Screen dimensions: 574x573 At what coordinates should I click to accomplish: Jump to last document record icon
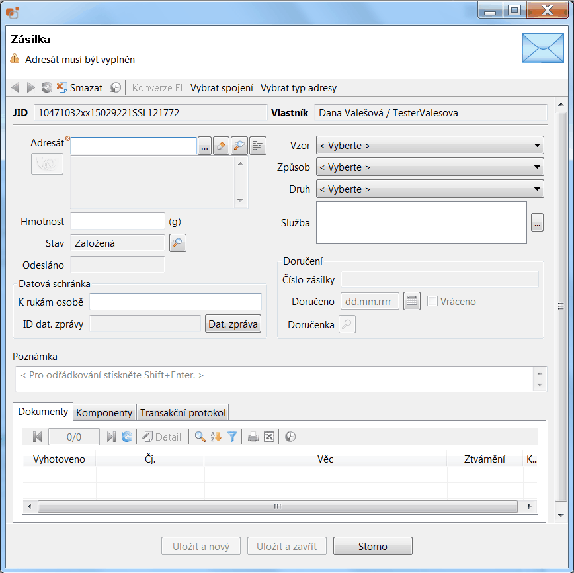(x=111, y=437)
